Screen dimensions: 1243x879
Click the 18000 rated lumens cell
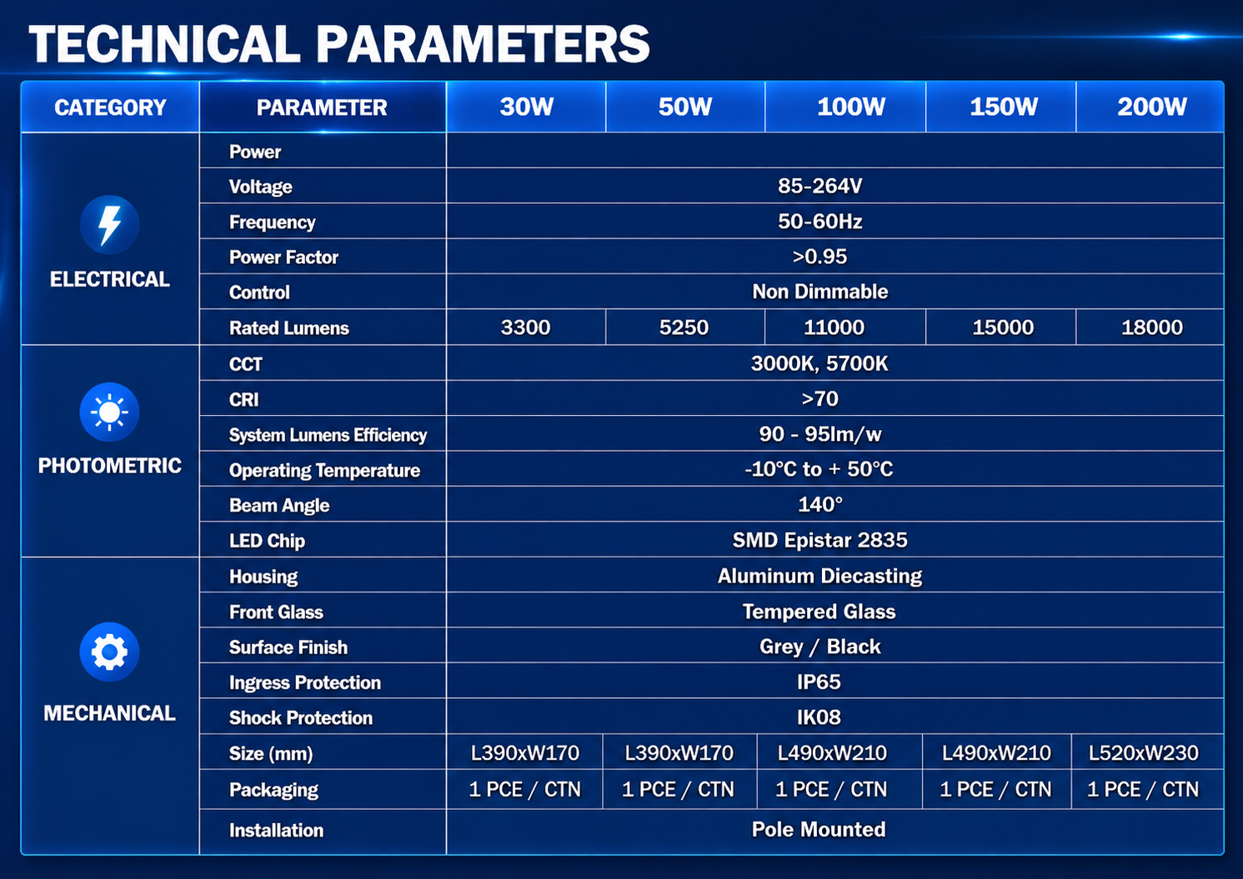pos(1150,327)
